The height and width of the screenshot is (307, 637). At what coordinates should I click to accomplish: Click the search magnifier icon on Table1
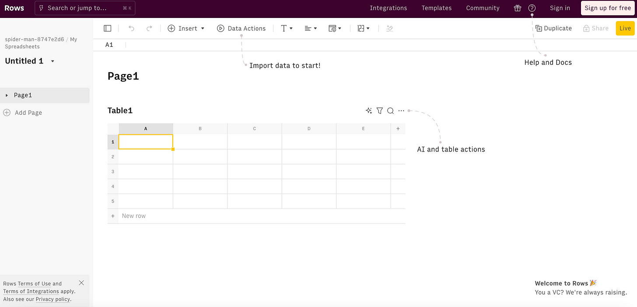click(391, 111)
